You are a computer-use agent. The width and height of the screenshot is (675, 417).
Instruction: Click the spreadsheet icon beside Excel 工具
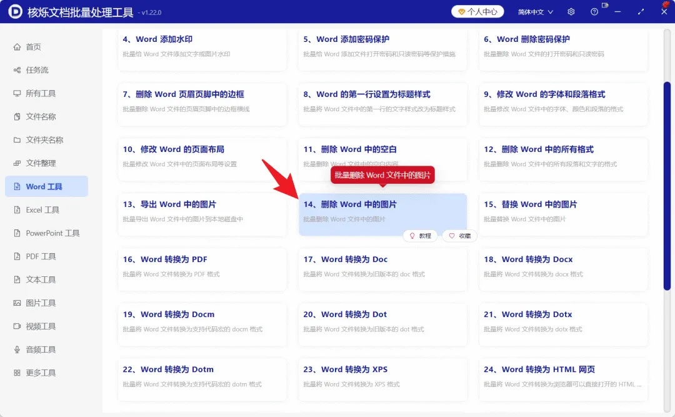[x=17, y=210]
